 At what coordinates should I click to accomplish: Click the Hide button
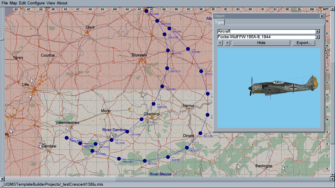[x=261, y=43]
